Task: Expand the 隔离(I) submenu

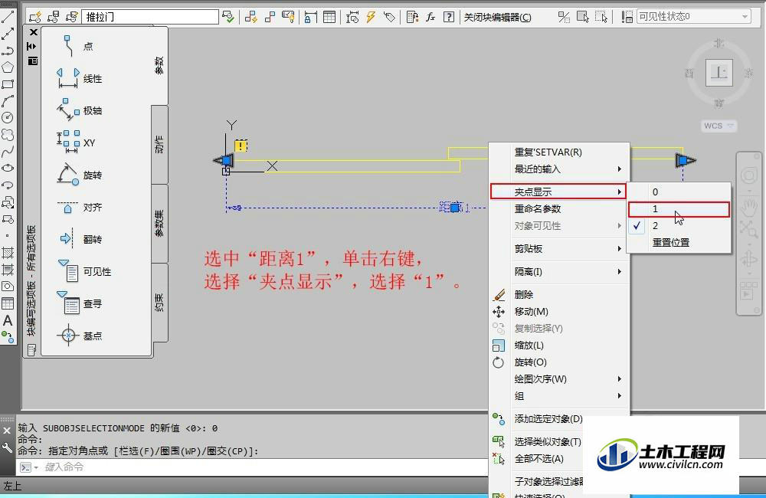Action: coord(560,272)
